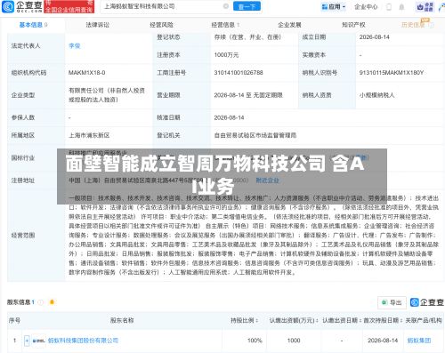The width and height of the screenshot is (445, 353).
Task: Switch to the 历史信息 tab
Action: point(413,25)
